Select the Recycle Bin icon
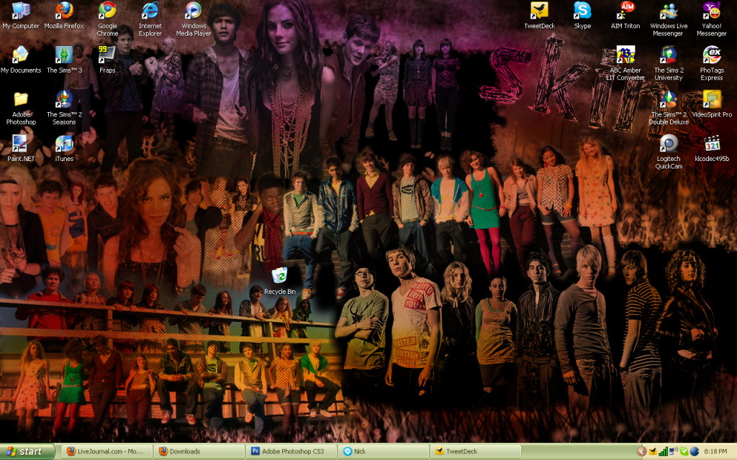Screen dimensions: 737x460 (280, 281)
